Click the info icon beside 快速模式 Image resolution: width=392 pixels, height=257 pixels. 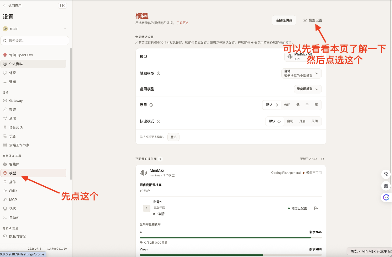click(159, 121)
